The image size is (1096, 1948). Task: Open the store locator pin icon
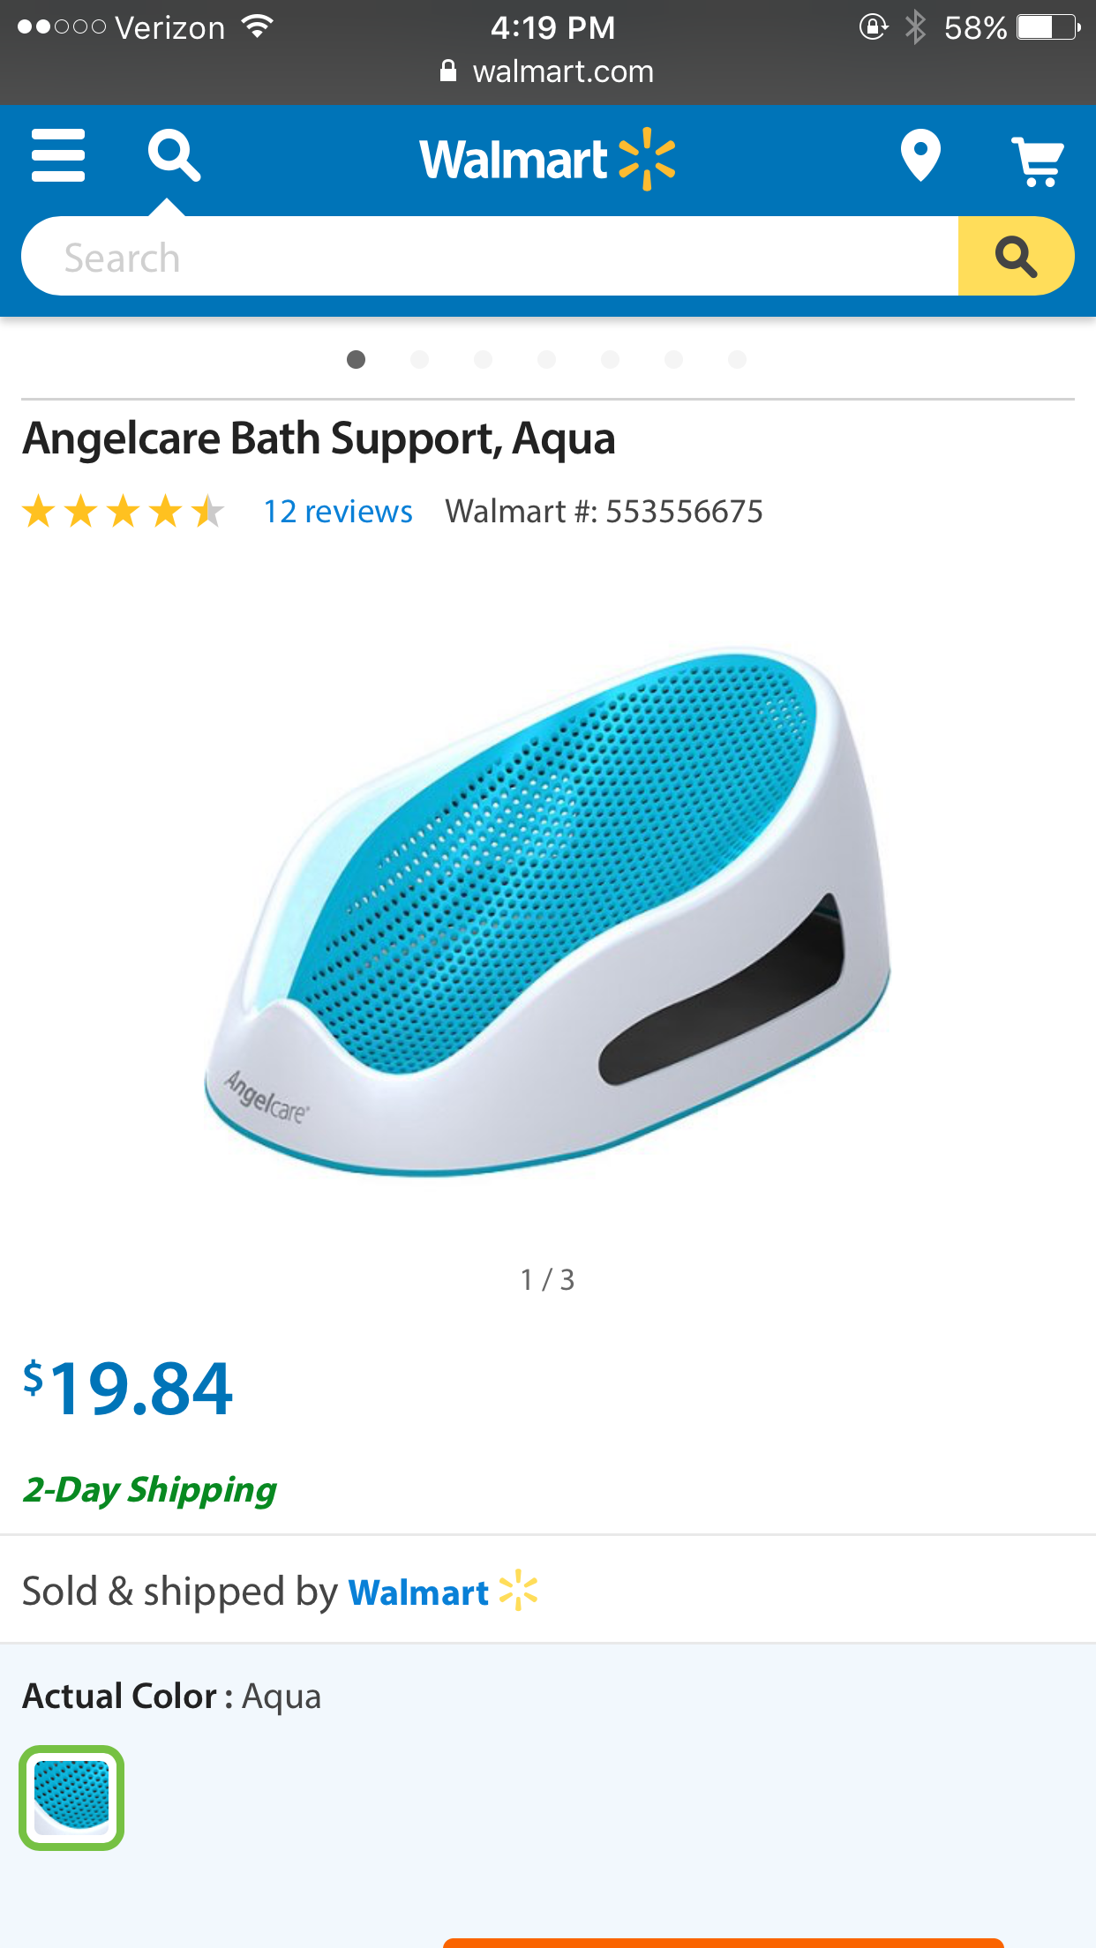(920, 155)
